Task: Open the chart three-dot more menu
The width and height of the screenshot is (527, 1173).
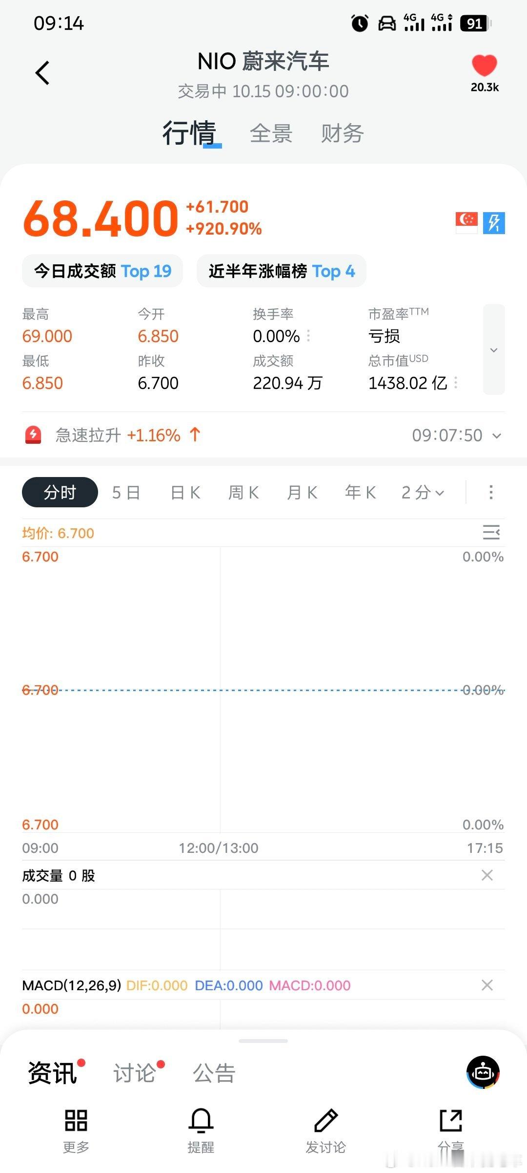Action: (491, 492)
